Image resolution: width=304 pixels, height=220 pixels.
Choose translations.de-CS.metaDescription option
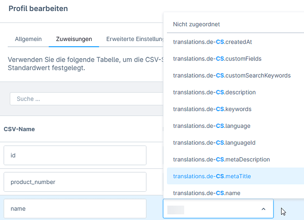click(x=221, y=159)
